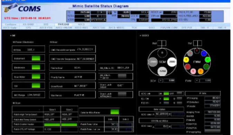Click the COMS satellite logo
The image size is (233, 135).
22,8
